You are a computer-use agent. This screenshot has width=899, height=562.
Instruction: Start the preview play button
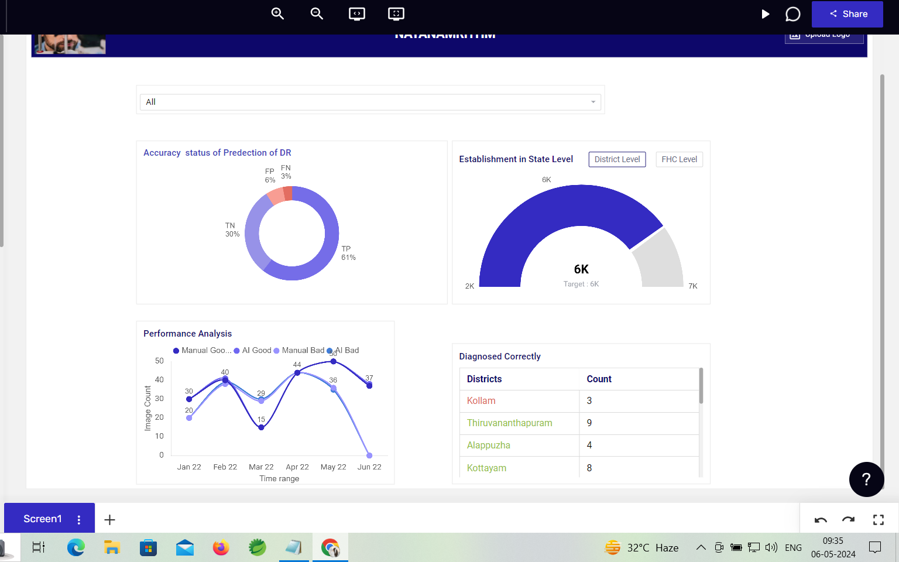click(x=765, y=14)
